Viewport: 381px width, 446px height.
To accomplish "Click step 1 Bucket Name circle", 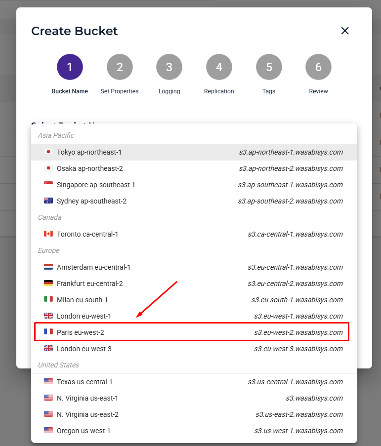I will pyautogui.click(x=70, y=67).
